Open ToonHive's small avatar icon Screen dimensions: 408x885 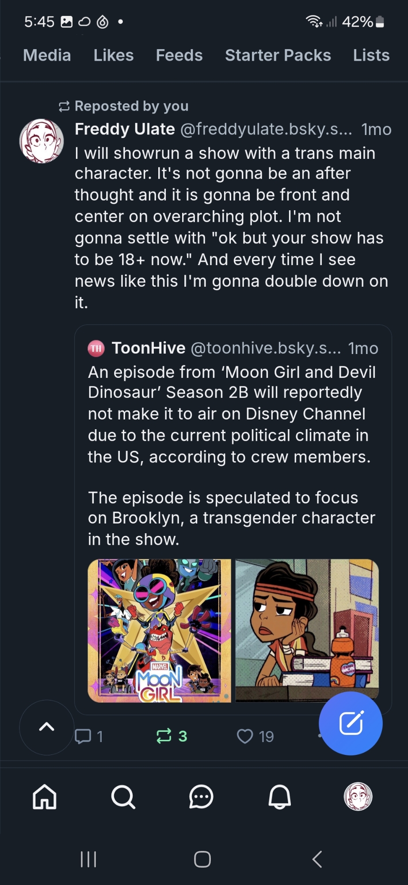[96, 348]
